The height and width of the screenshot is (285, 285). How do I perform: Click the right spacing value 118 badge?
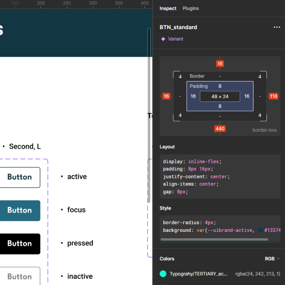tap(273, 96)
